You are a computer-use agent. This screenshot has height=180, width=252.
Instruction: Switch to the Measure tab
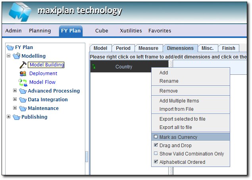[x=148, y=48]
